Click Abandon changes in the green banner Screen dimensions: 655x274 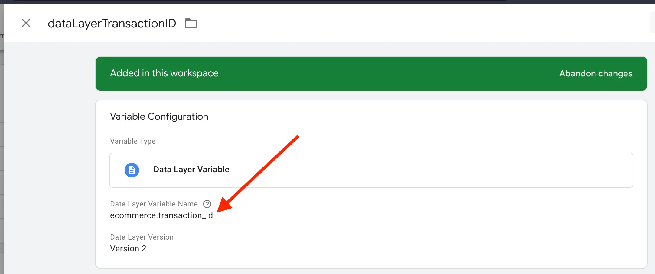pyautogui.click(x=596, y=73)
